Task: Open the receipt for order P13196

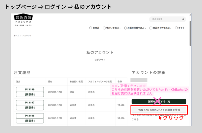Action: tap(30, 121)
